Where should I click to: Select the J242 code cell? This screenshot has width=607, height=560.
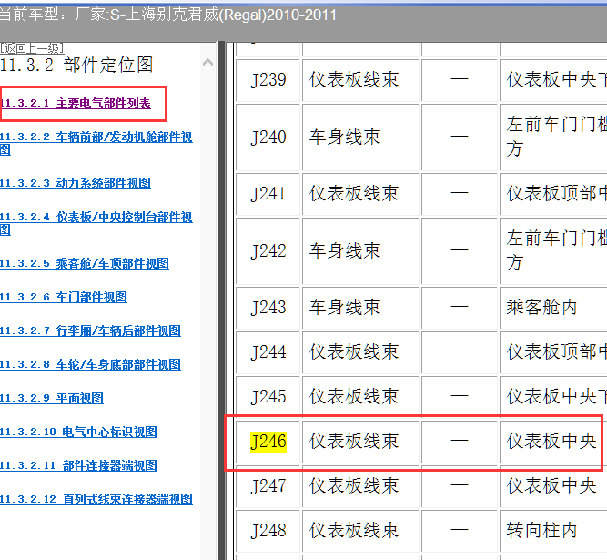268,251
